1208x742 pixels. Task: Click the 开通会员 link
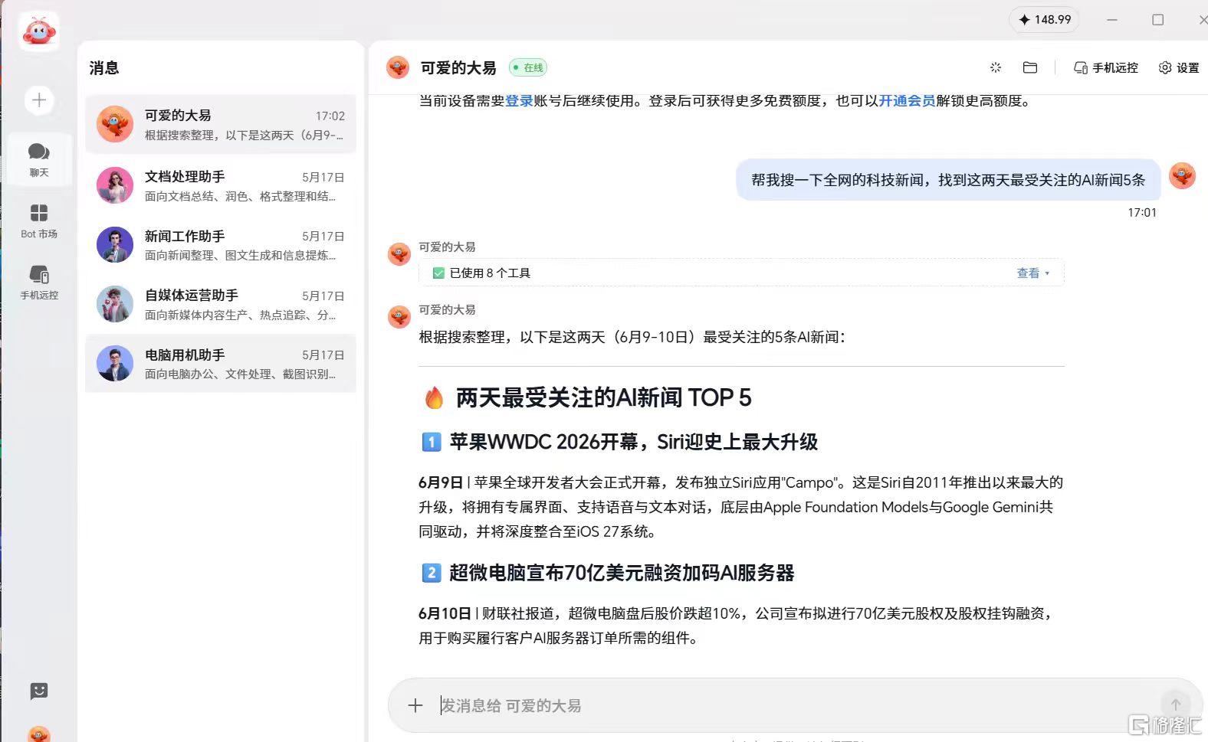[x=907, y=100]
